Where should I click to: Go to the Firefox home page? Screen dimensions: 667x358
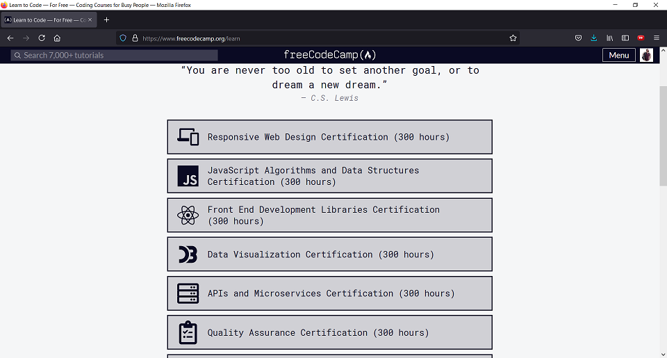tap(57, 38)
